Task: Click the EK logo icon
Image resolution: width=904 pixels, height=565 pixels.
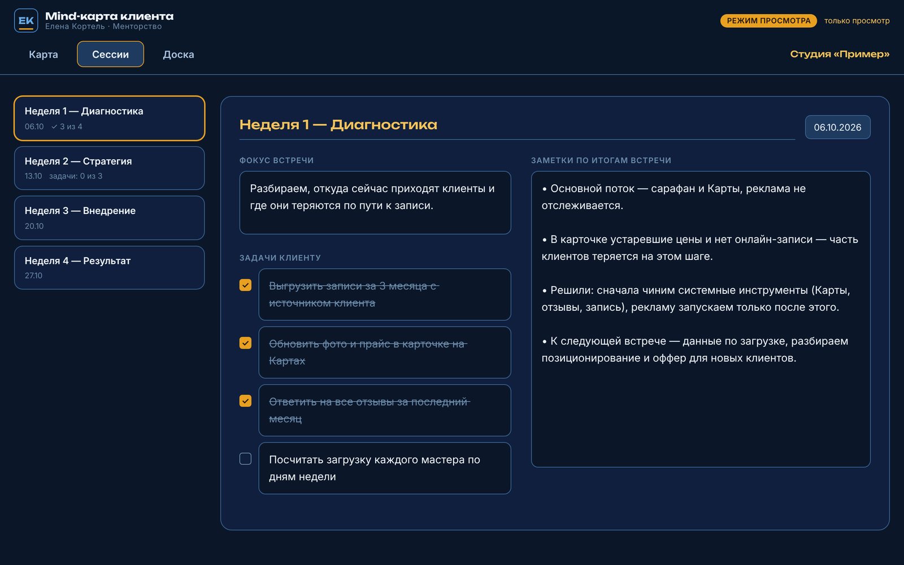Action: (26, 21)
